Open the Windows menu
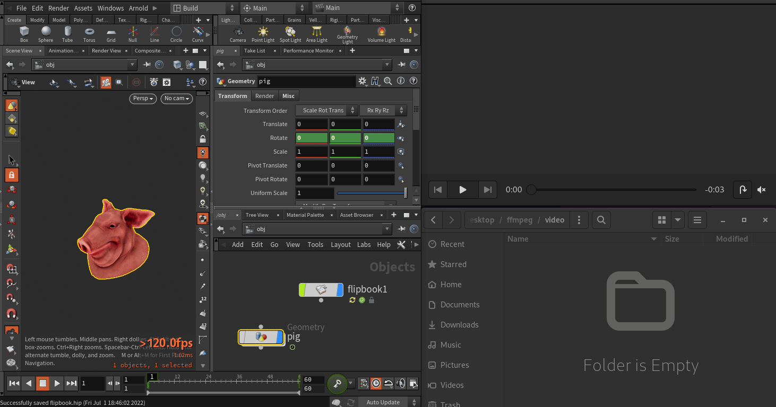The width and height of the screenshot is (776, 407). (x=110, y=8)
